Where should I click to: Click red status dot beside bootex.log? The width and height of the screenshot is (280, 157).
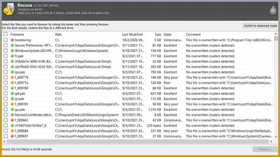coord(12,40)
